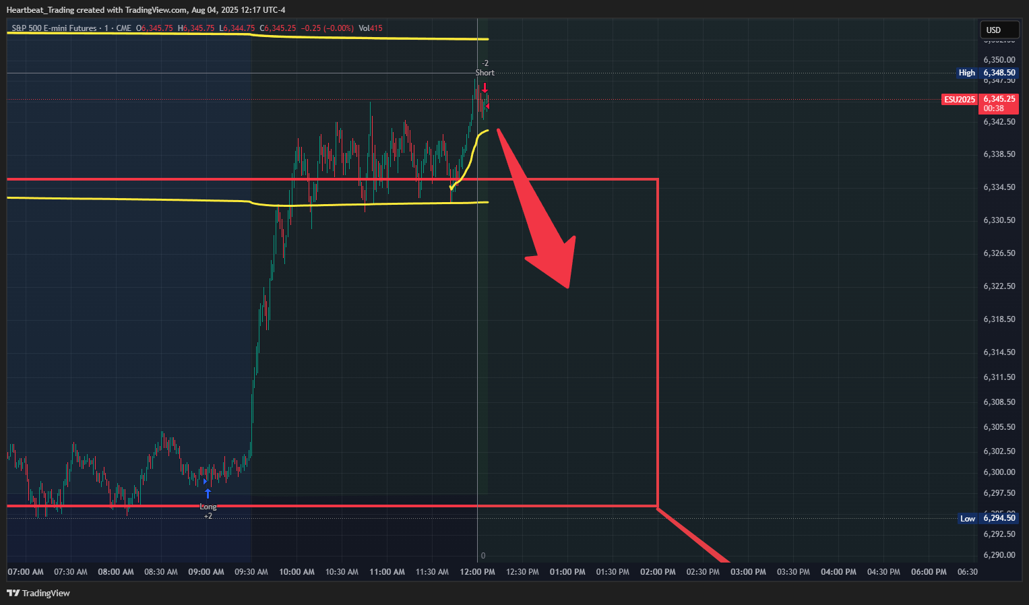Select the High 6,348.50 price label

point(987,73)
